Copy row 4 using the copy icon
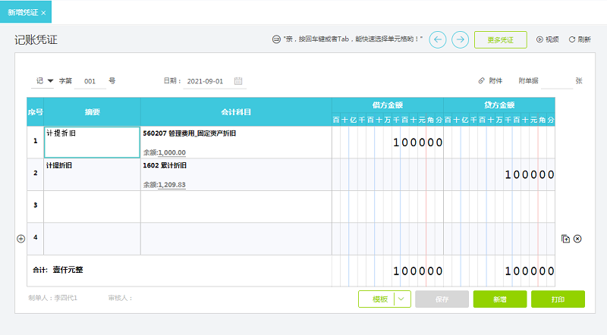 click(565, 239)
